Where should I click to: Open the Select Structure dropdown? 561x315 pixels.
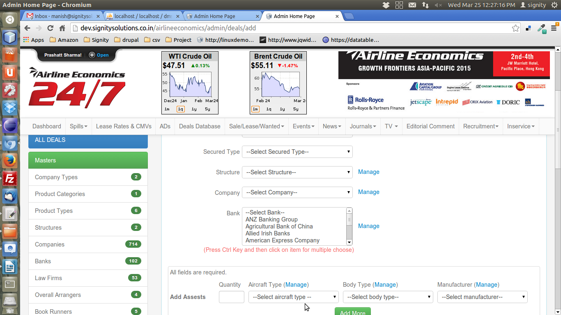click(x=297, y=172)
